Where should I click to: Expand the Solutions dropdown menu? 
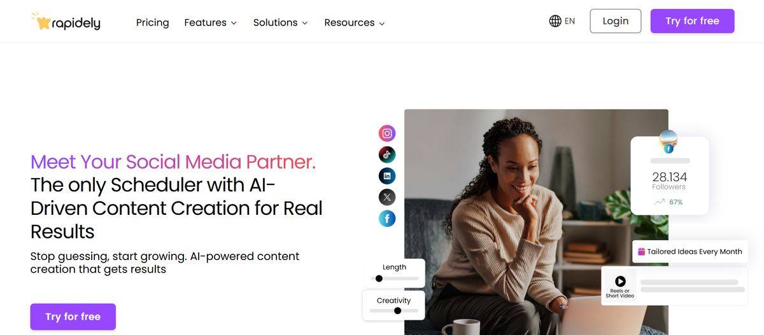pyautogui.click(x=281, y=22)
